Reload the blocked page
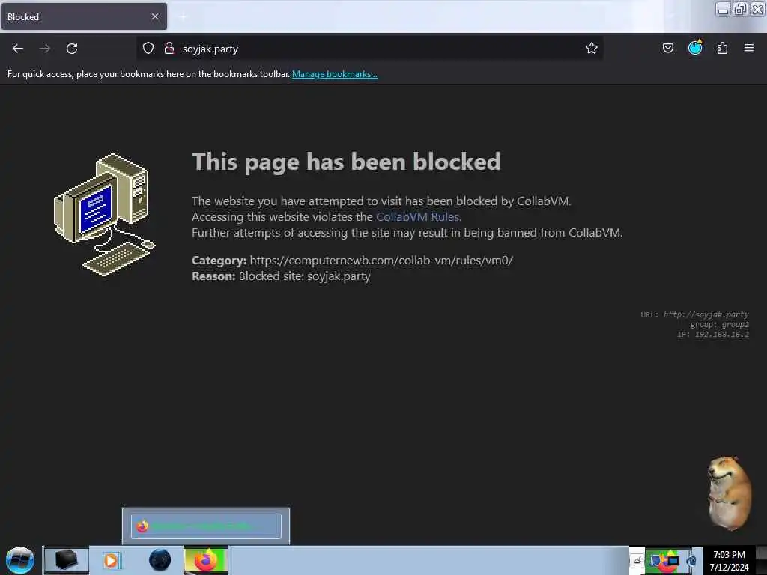The height and width of the screenshot is (575, 767). (x=72, y=49)
